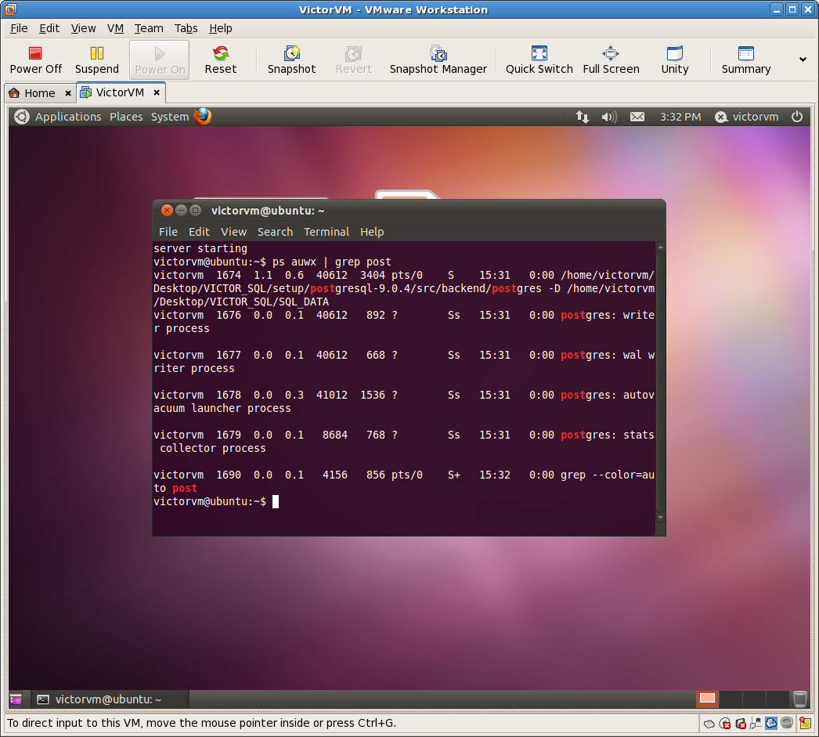The width and height of the screenshot is (819, 737).
Task: Open the VM menu
Action: click(x=115, y=28)
